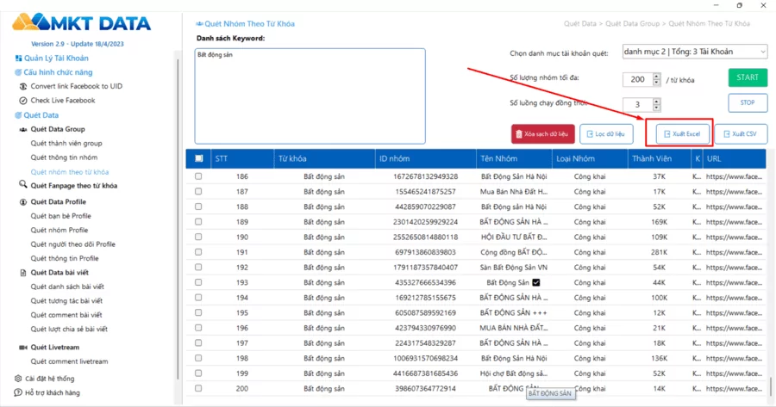Open Cài đặt hệ thống gear icon
Viewport: 776px width, 407px height.
pos(18,379)
